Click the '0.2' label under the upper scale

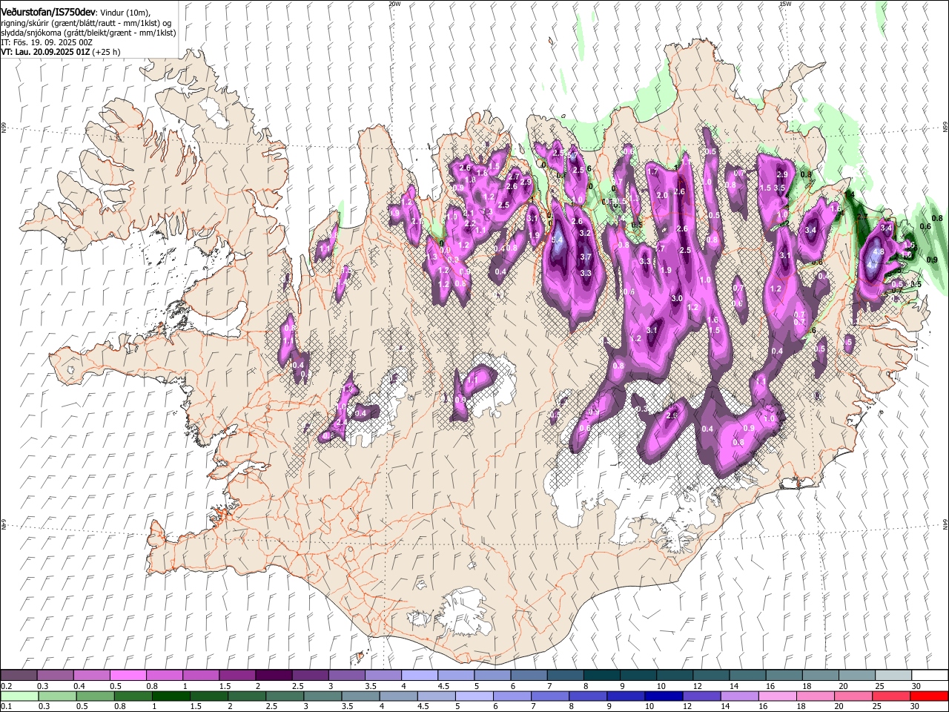click(x=5, y=686)
